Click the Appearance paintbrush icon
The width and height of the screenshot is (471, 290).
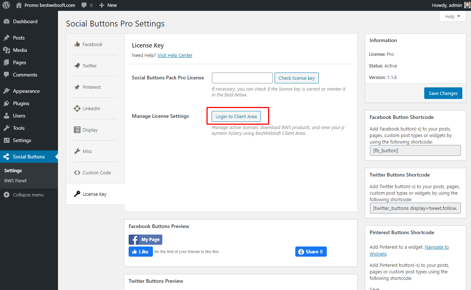pos(7,91)
